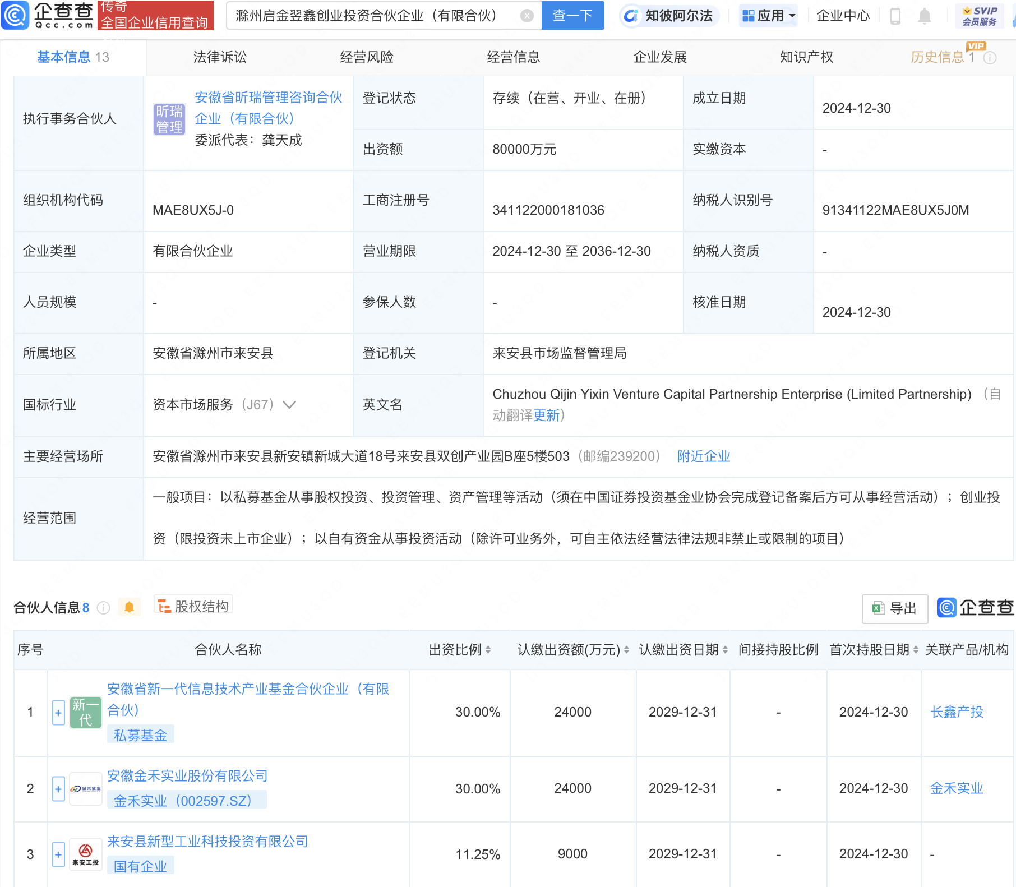Open SVIP member services icon

980,16
